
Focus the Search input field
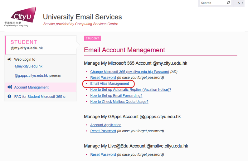tap(212, 3)
